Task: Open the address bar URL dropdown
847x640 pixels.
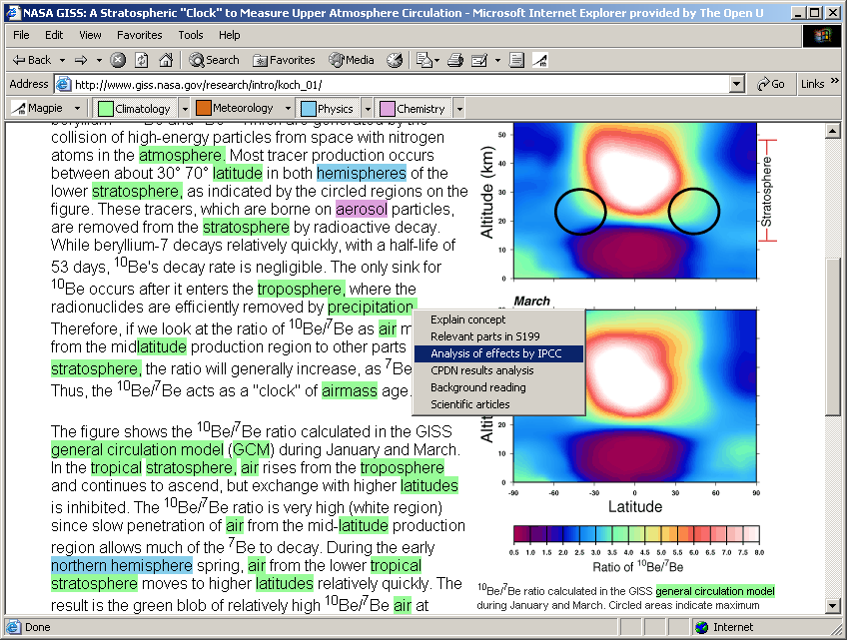Action: [x=737, y=84]
